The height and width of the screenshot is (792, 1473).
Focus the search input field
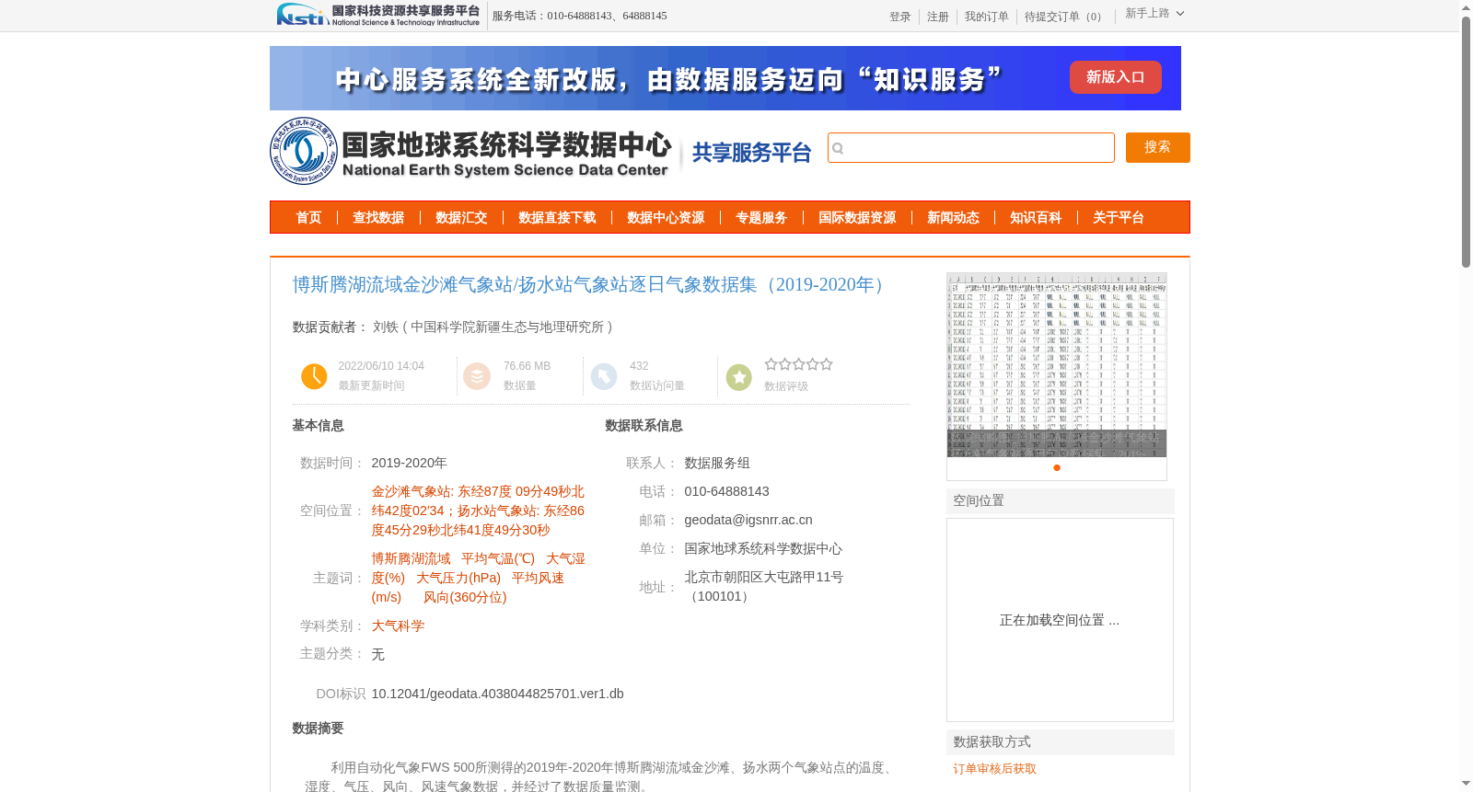click(x=970, y=147)
